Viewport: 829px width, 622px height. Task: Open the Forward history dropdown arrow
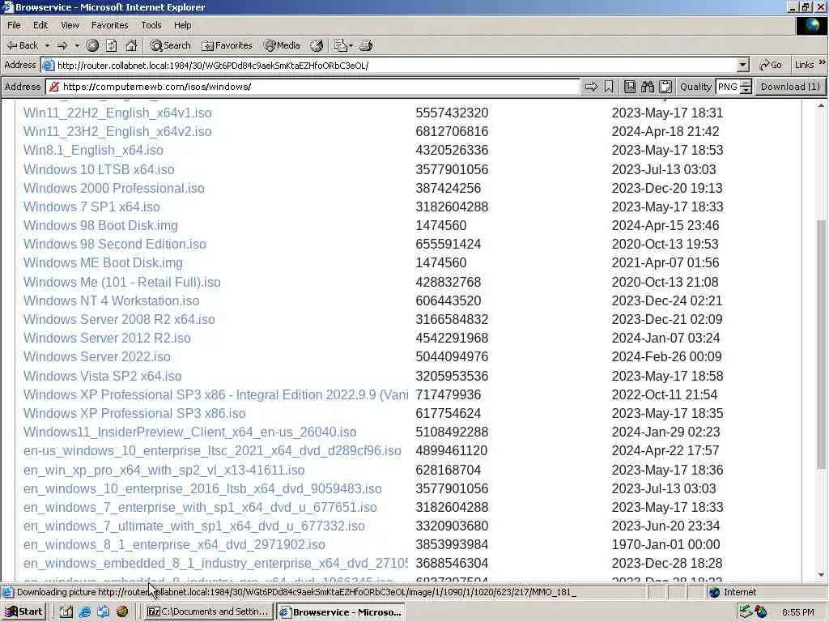tap(77, 45)
